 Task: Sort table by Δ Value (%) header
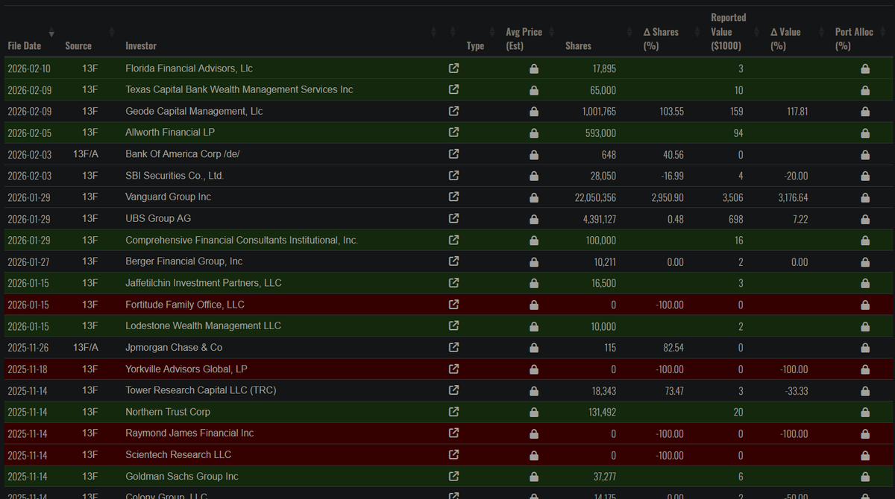coord(785,39)
